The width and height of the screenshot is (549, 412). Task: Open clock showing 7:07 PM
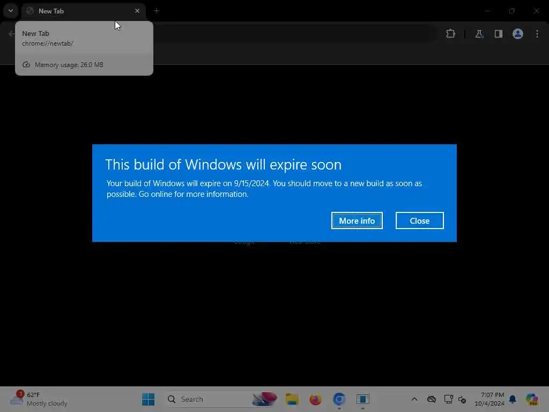(x=489, y=399)
